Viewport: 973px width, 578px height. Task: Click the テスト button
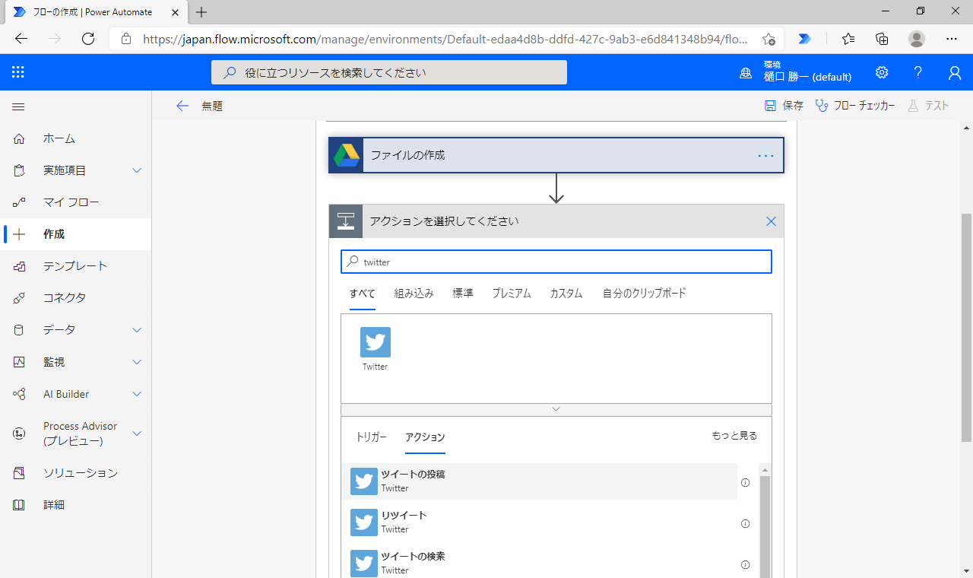(928, 106)
